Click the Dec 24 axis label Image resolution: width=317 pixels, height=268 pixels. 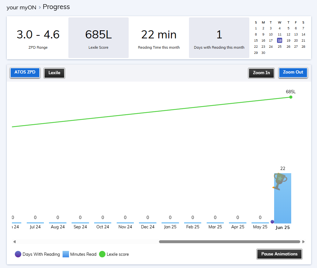(148, 227)
